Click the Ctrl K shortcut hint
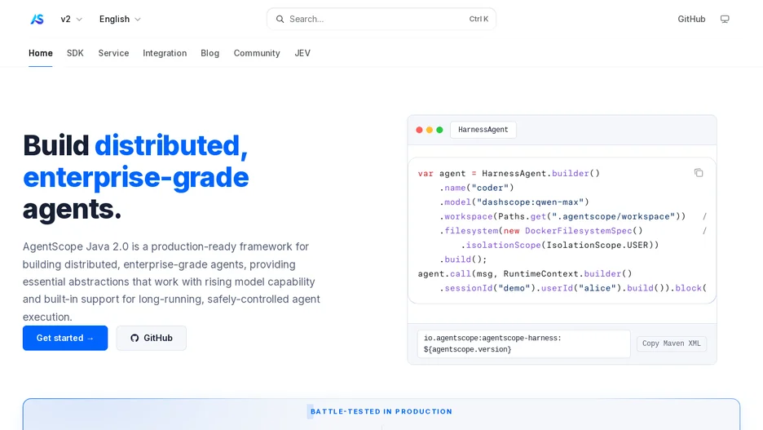This screenshot has height=430, width=763. (479, 19)
